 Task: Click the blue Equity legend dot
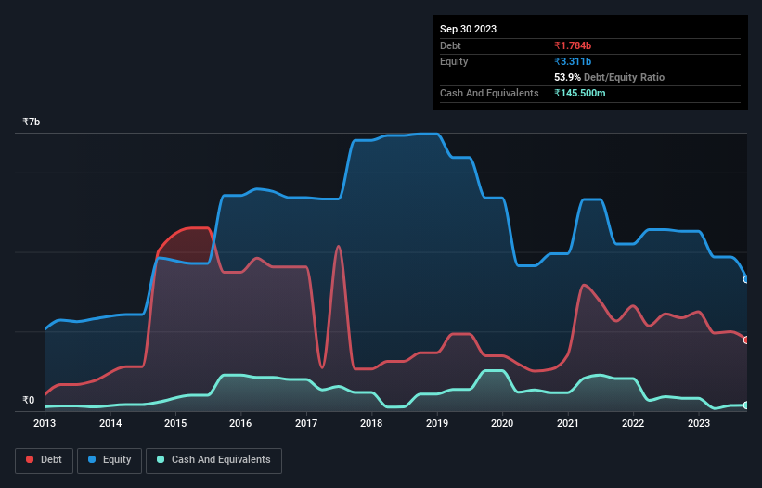point(92,459)
